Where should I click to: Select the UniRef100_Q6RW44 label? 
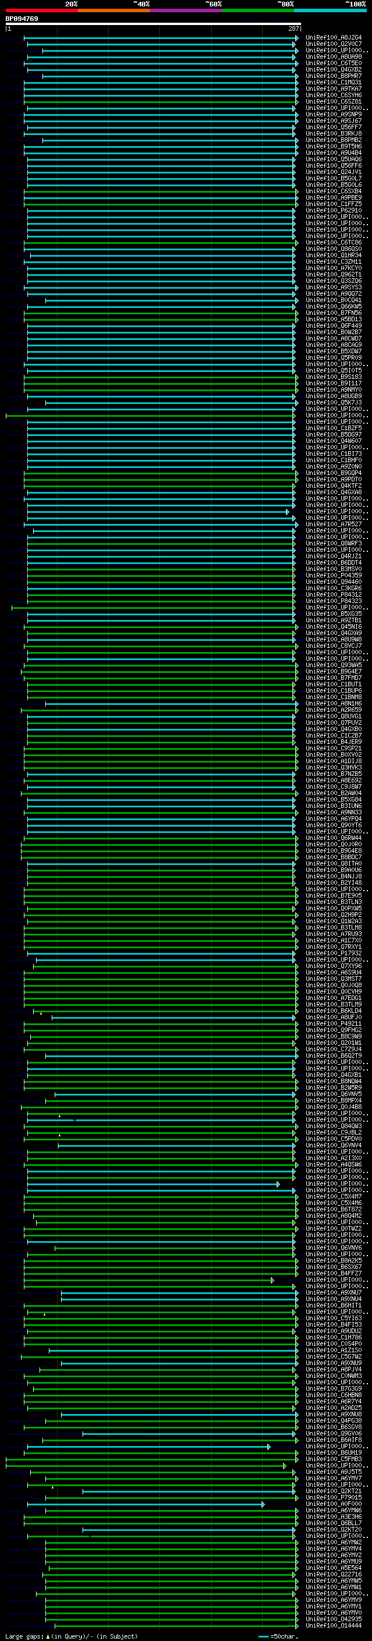tap(333, 838)
